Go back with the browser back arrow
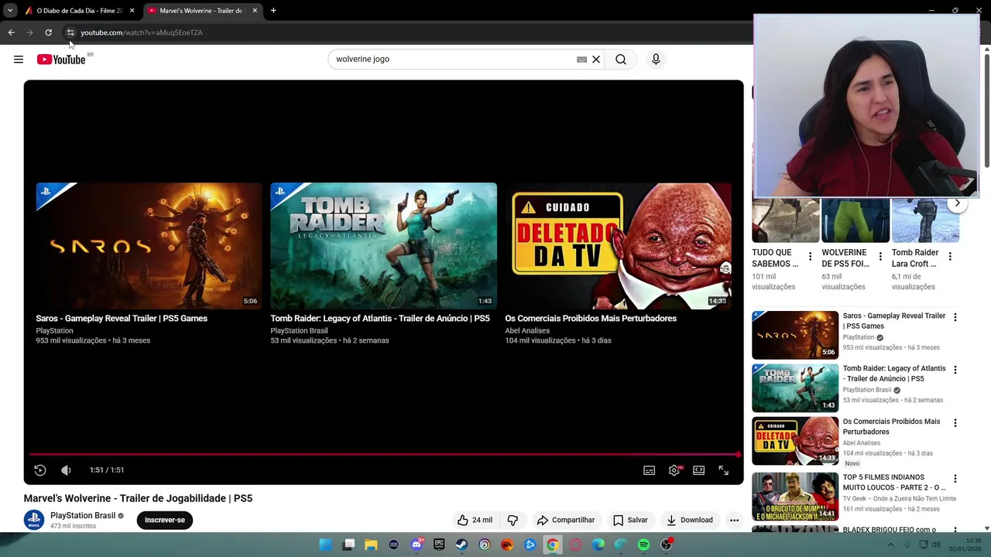 point(11,32)
